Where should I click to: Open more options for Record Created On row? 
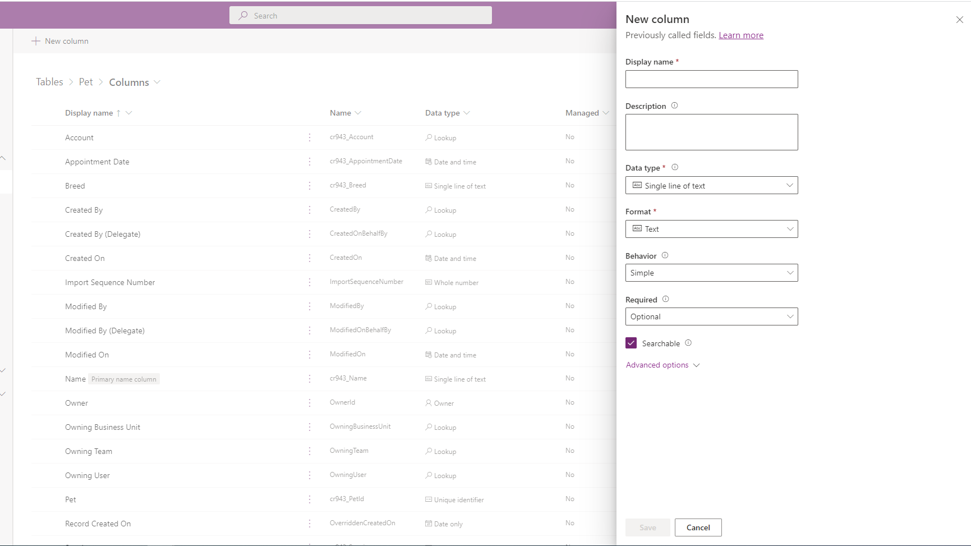click(x=310, y=524)
